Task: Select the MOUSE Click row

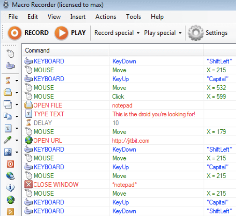Action: 129,96
